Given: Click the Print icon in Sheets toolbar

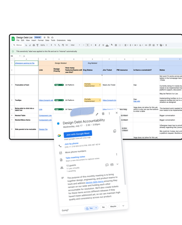Looking at the screenshot, I should pyautogui.click(x=33, y=45).
